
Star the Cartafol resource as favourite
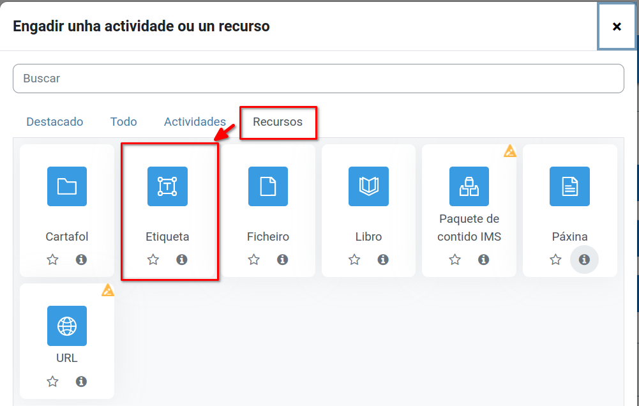tap(52, 260)
